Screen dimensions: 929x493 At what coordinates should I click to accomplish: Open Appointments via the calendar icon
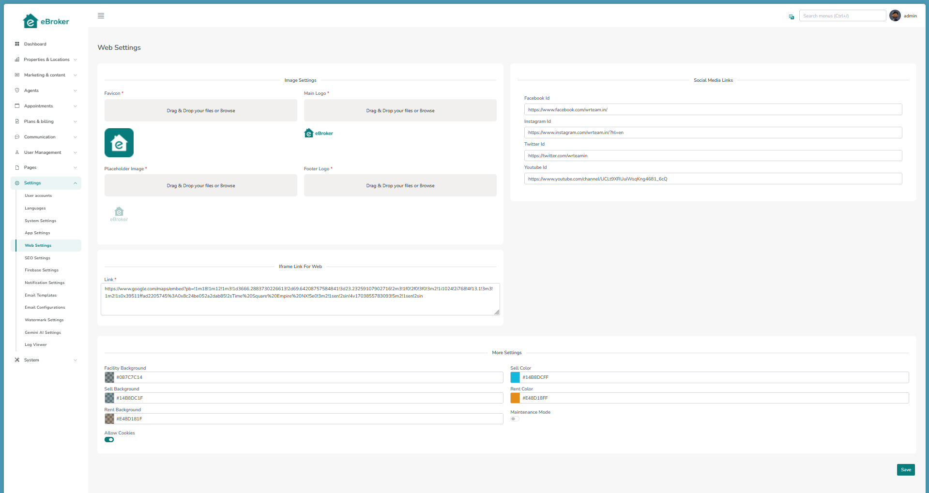pos(16,106)
